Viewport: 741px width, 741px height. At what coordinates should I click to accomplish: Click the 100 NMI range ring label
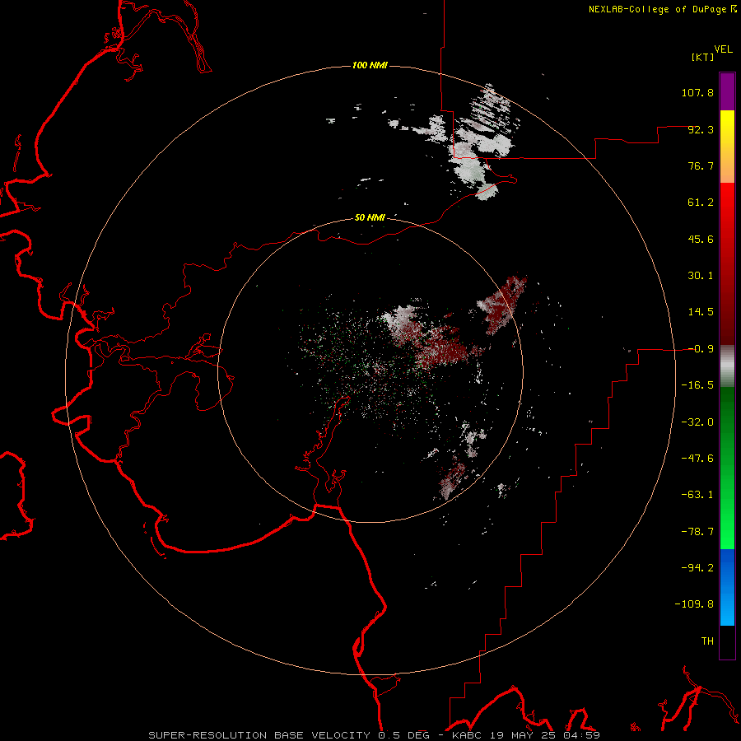point(370,65)
